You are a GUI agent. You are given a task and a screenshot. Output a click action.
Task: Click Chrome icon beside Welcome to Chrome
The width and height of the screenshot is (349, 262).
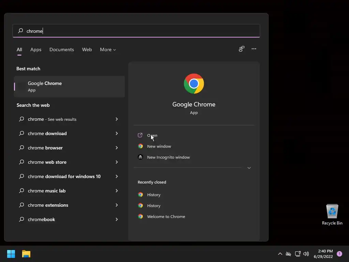(140, 216)
